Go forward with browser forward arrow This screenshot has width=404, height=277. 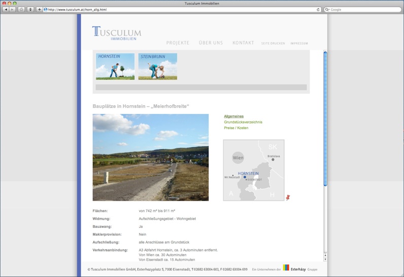12,10
